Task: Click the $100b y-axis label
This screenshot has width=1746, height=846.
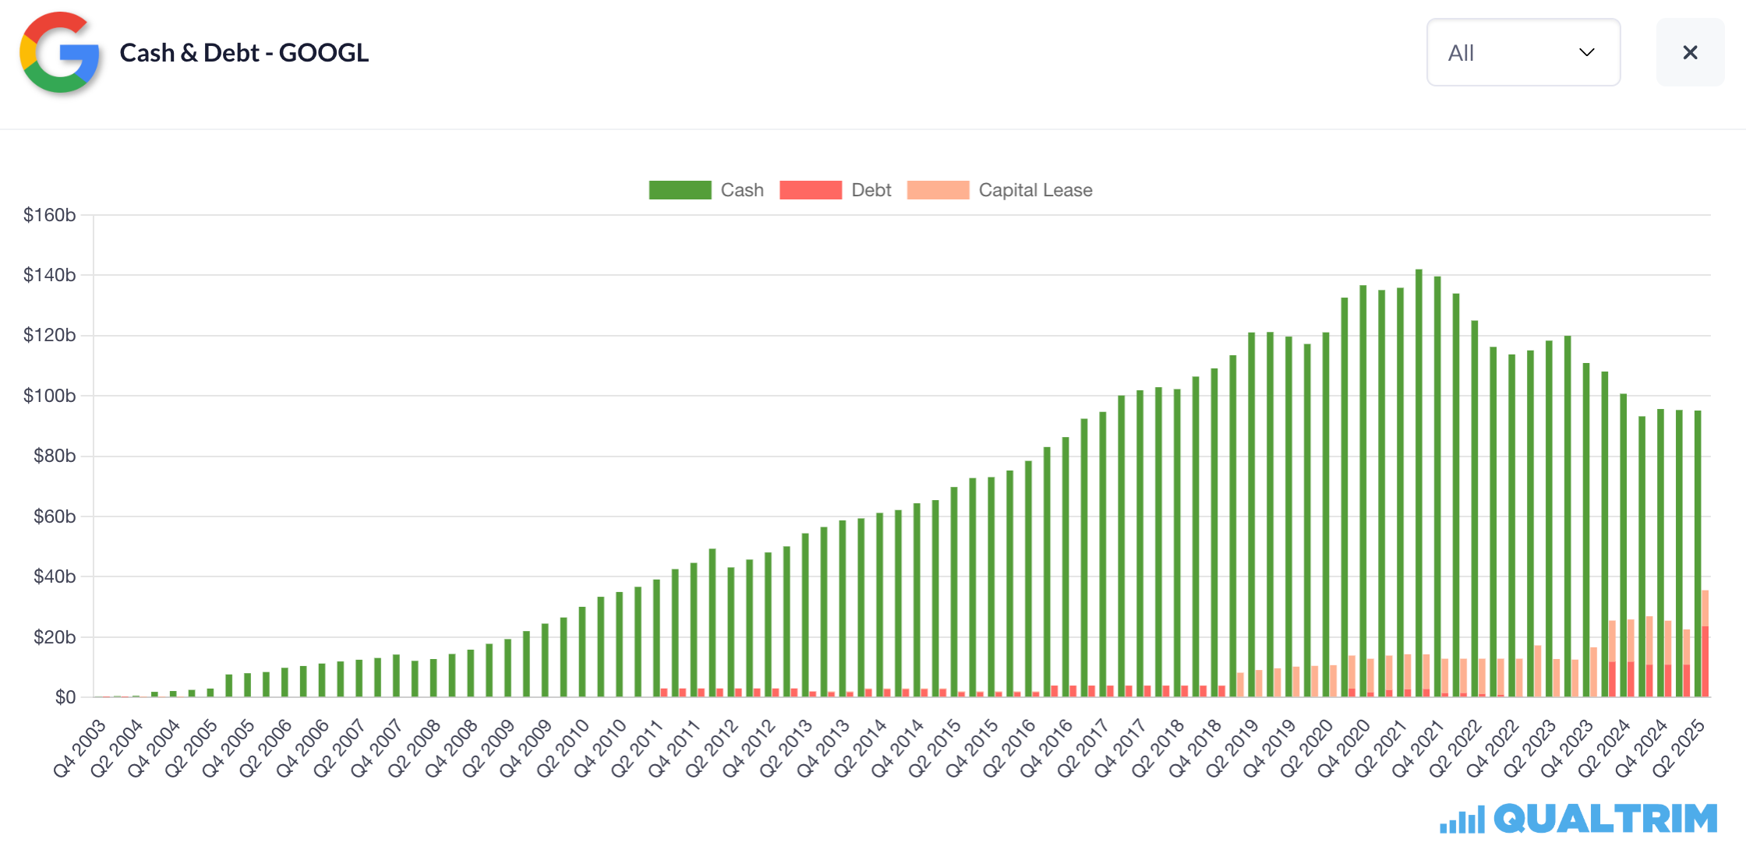Action: 49,396
